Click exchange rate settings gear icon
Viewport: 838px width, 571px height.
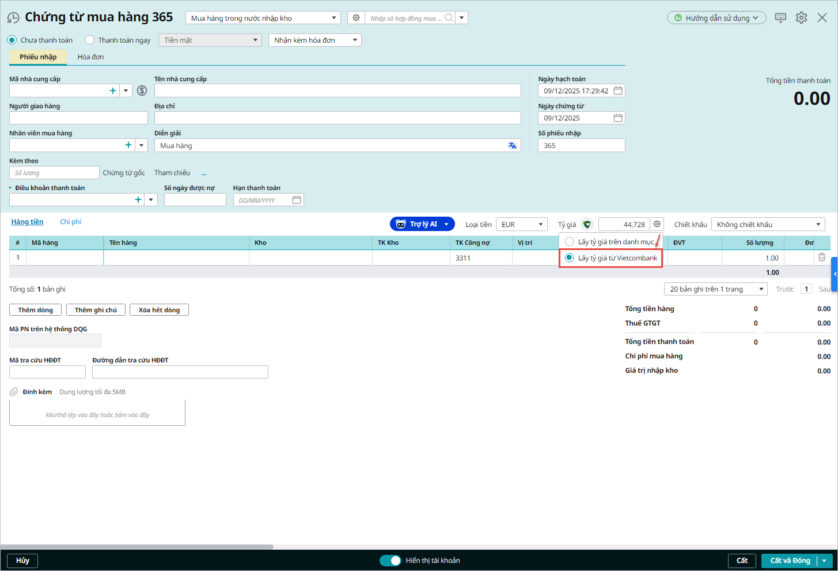point(657,224)
